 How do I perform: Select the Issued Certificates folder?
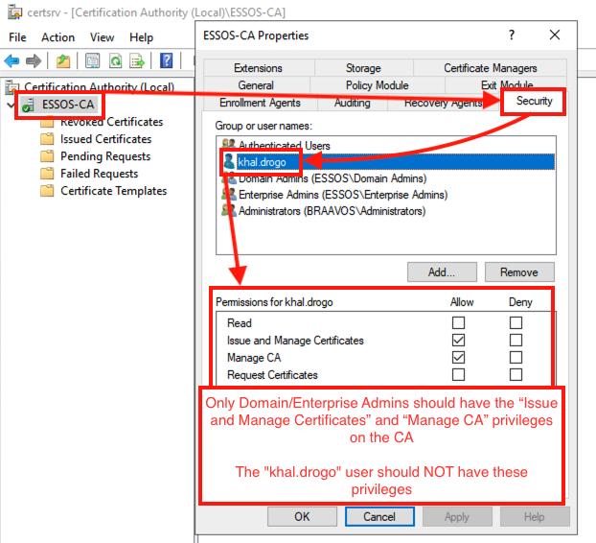tap(105, 139)
